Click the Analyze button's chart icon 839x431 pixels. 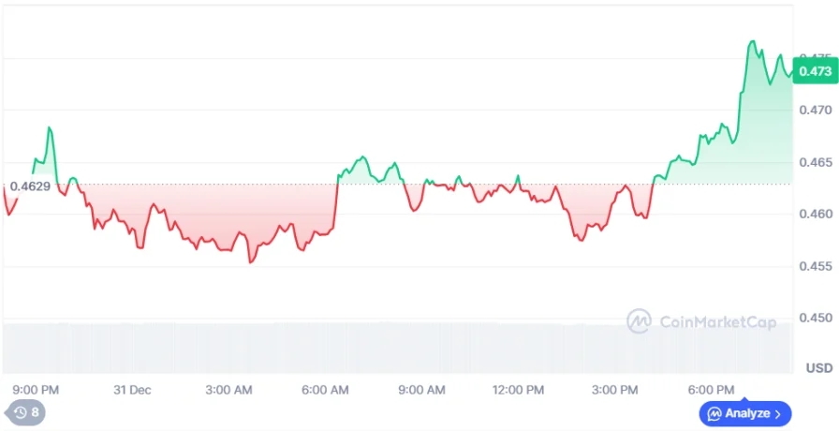[714, 413]
